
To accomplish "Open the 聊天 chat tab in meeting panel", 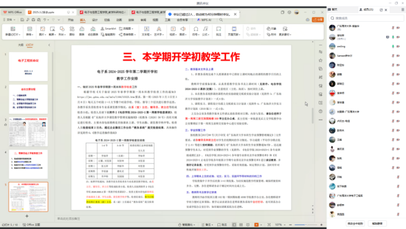I will 333,9.
